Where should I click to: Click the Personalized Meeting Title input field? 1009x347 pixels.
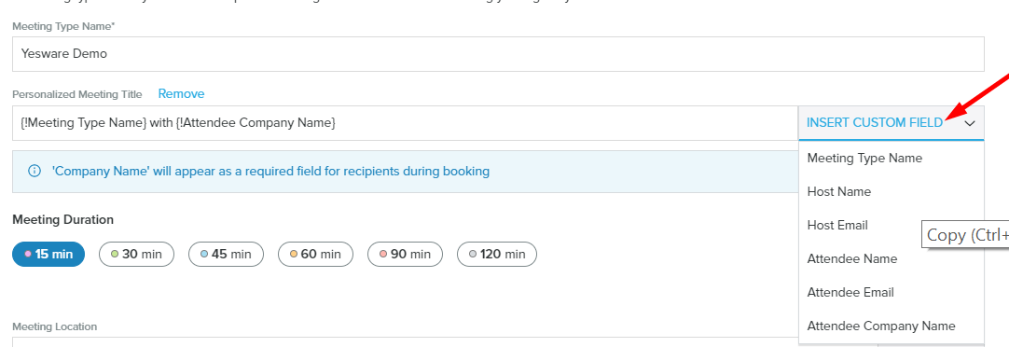pyautogui.click(x=406, y=123)
